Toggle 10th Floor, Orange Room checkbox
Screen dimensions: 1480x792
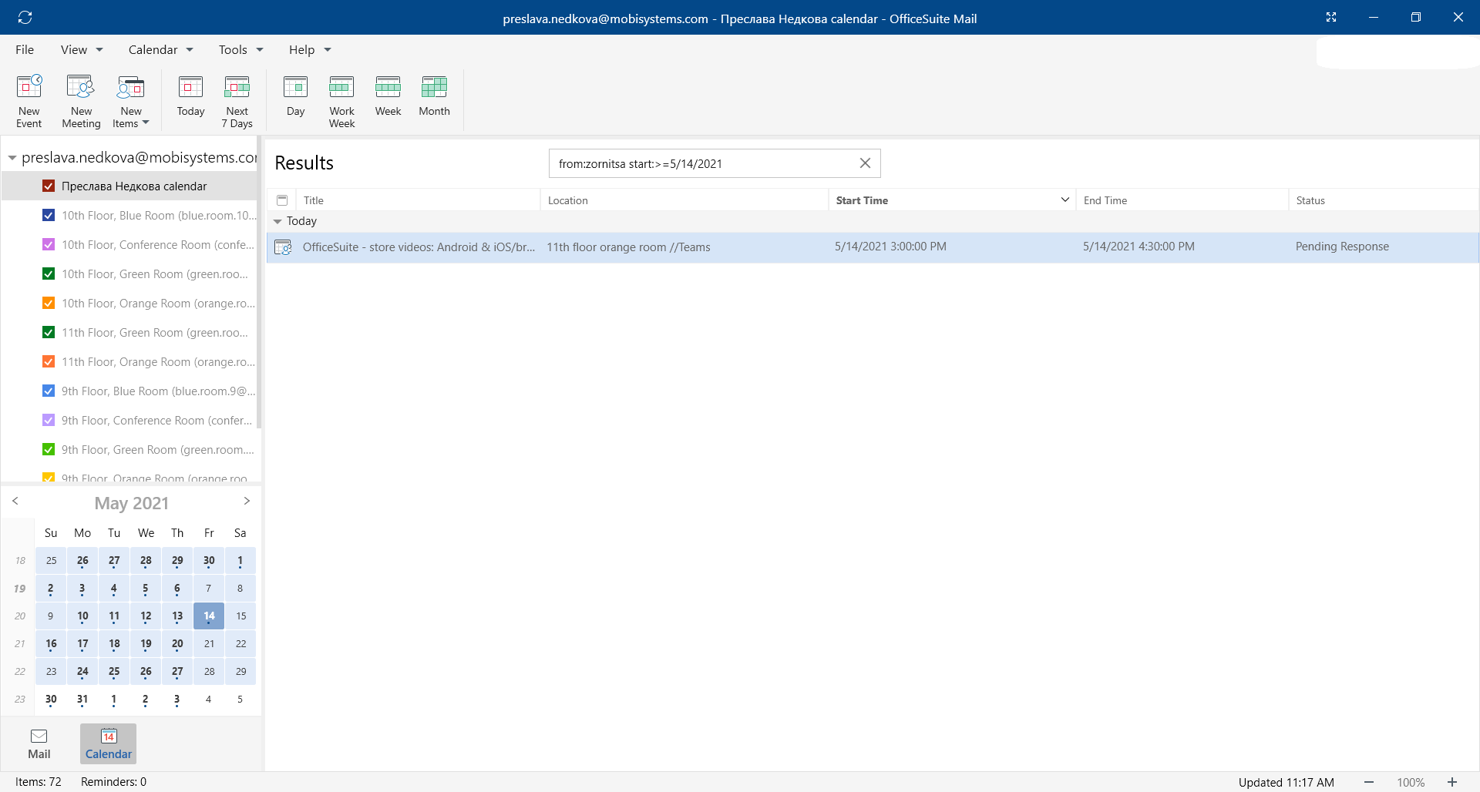tap(49, 304)
